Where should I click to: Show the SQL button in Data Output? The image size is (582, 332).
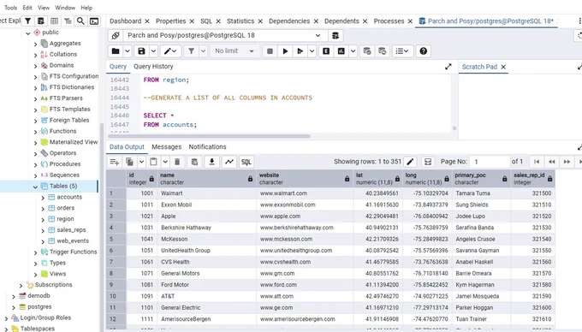click(x=246, y=162)
